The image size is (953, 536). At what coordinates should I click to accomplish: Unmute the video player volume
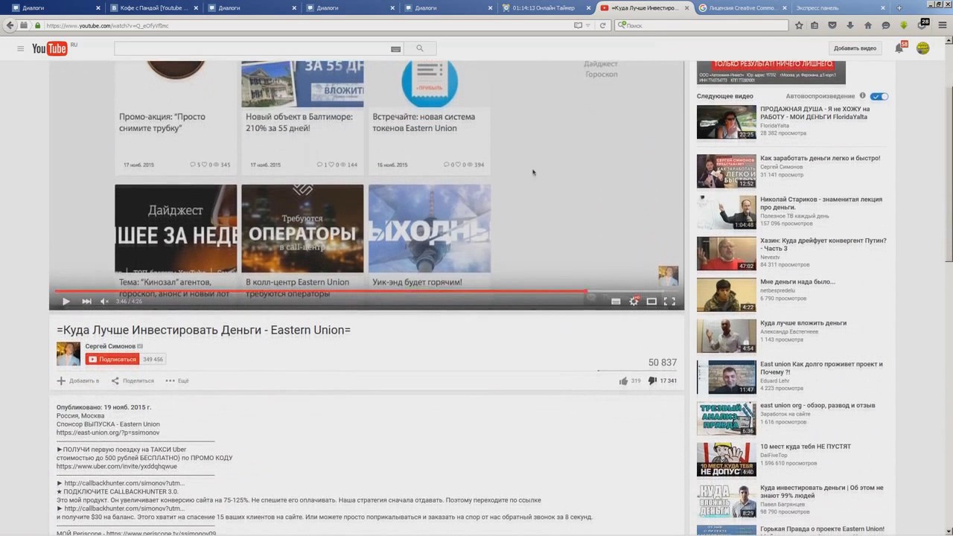click(x=104, y=301)
